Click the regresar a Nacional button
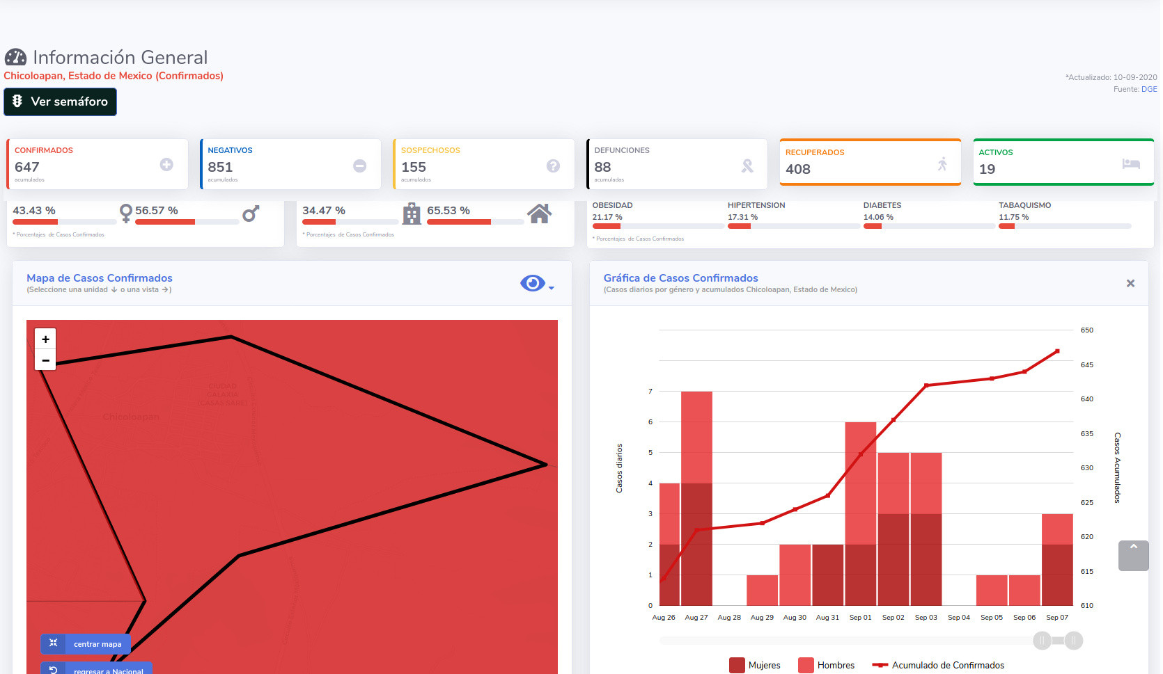The height and width of the screenshot is (674, 1163). (x=96, y=668)
